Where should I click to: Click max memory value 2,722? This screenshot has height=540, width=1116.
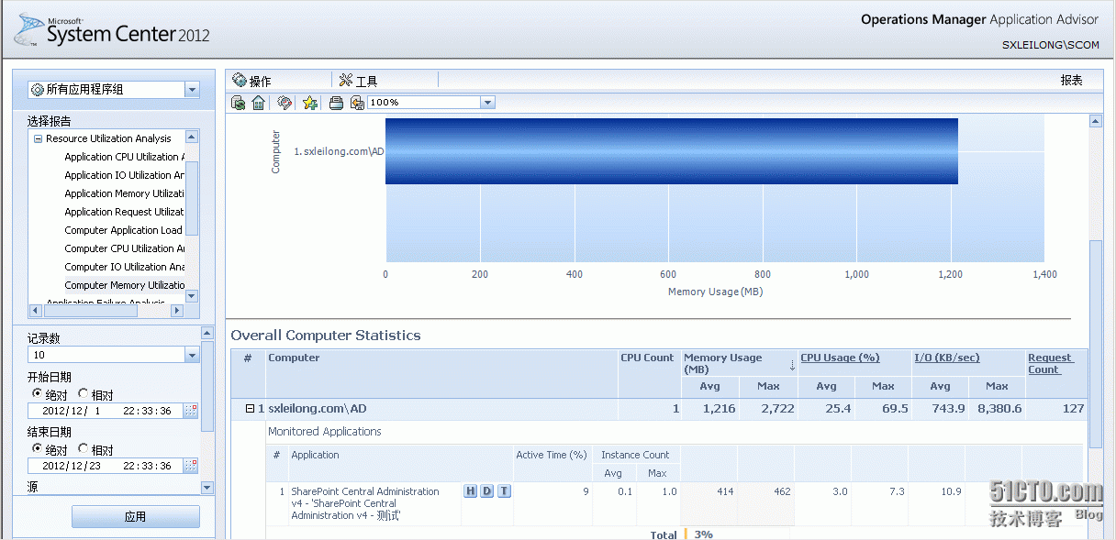(x=776, y=409)
